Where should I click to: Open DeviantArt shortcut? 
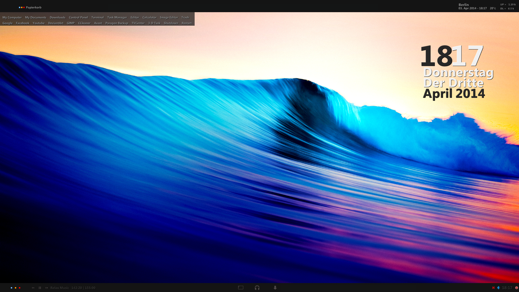pyautogui.click(x=56, y=23)
